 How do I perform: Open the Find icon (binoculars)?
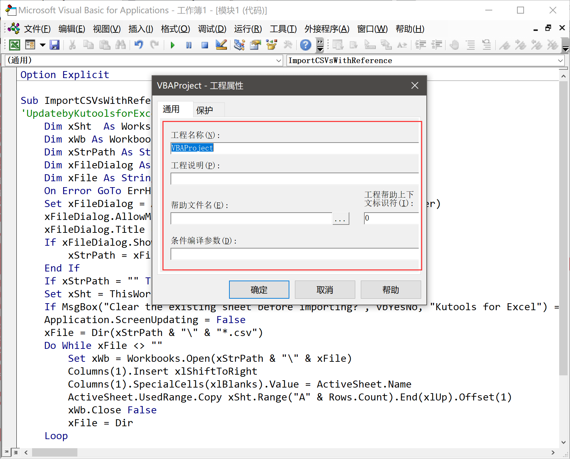[x=121, y=45]
